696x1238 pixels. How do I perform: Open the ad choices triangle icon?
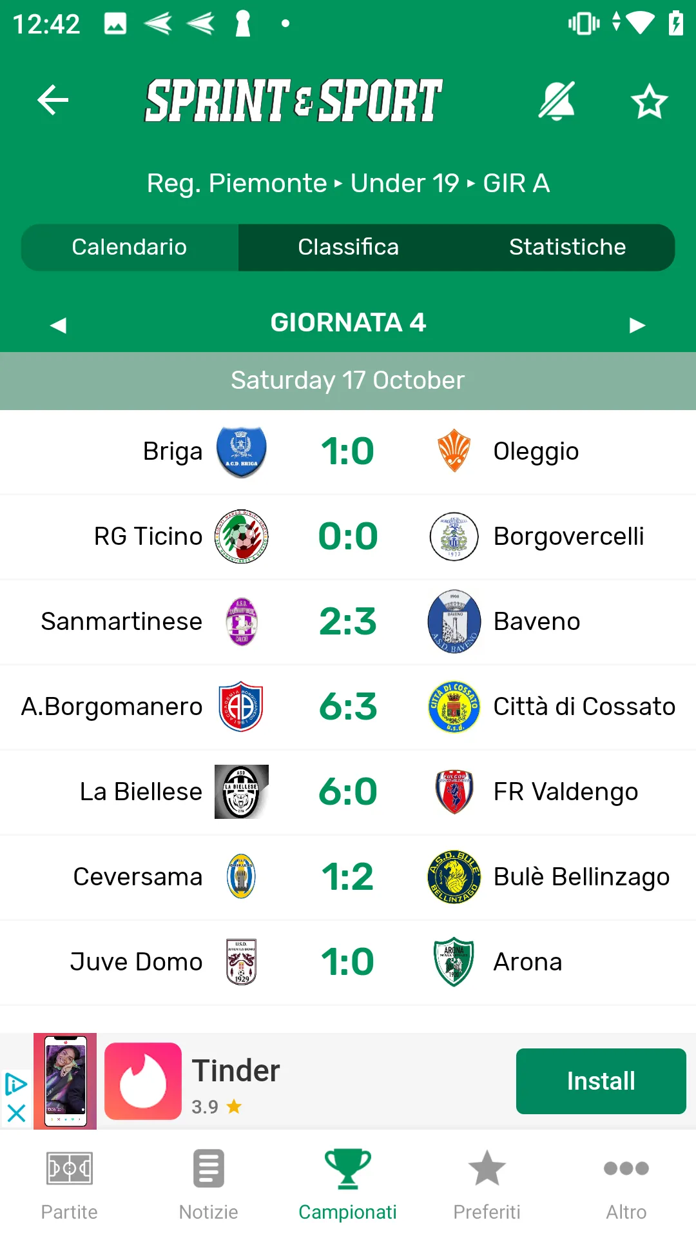[16, 1084]
